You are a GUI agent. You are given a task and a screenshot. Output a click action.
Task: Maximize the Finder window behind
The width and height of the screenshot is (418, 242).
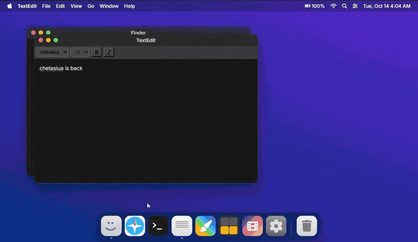48,32
